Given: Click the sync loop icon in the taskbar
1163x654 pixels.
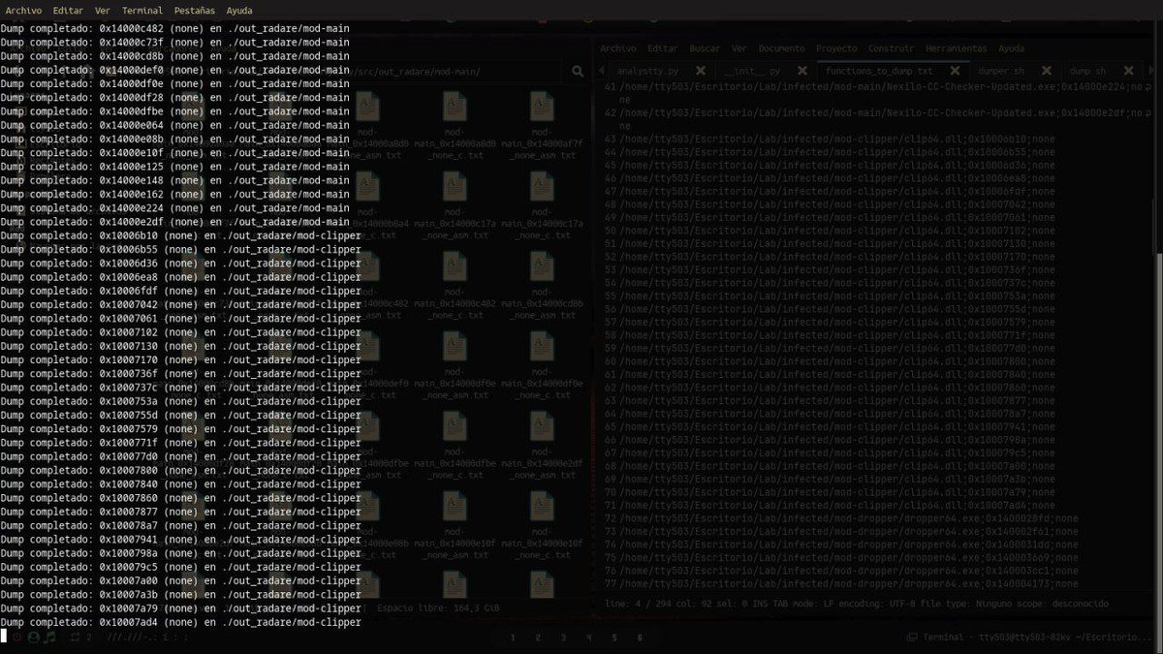Looking at the screenshot, I should [x=76, y=638].
